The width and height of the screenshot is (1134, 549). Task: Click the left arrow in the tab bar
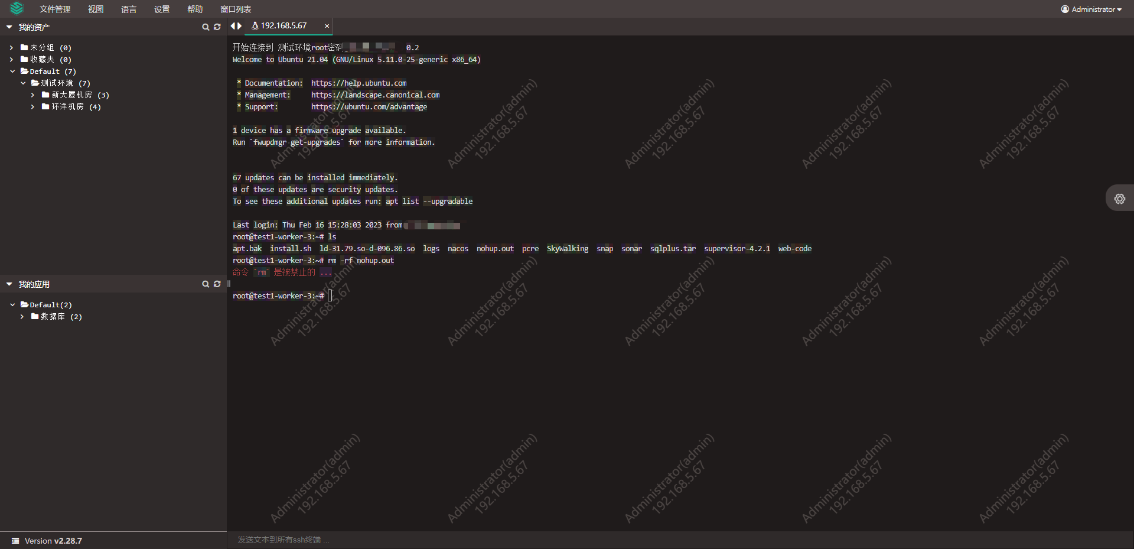(x=233, y=25)
